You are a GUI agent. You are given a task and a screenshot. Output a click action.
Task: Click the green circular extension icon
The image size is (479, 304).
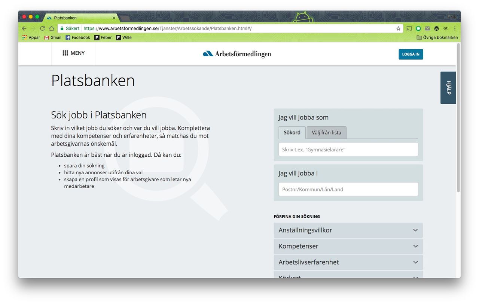(x=418, y=28)
